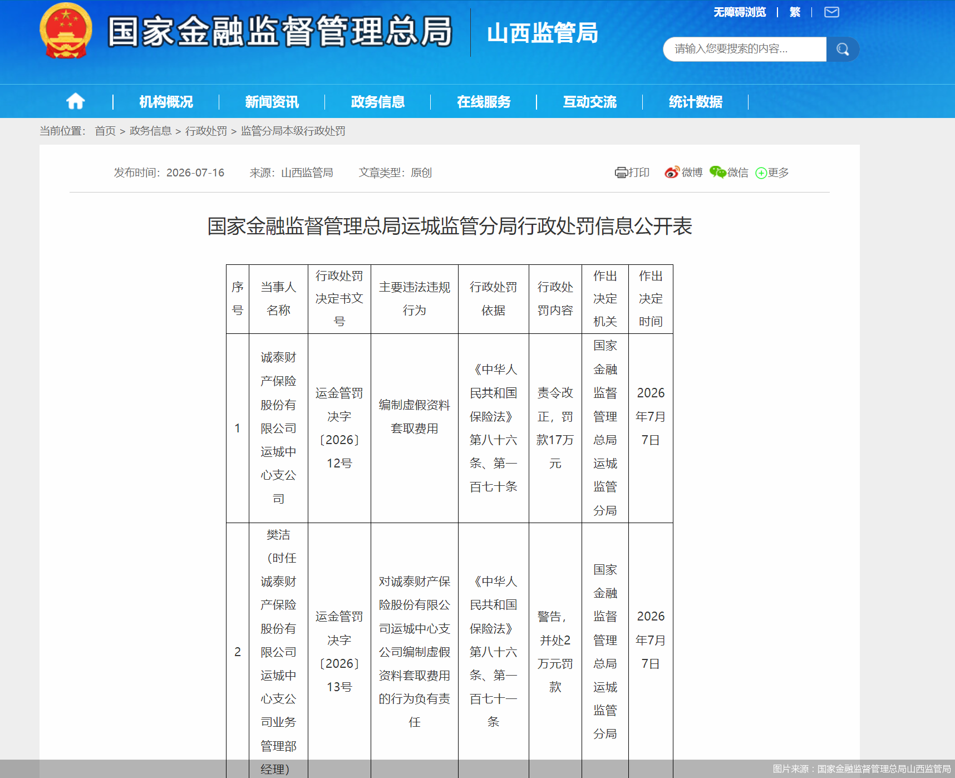The image size is (955, 778).
Task: Click row 1 party name 诚泰财产保险
Action: click(x=278, y=428)
